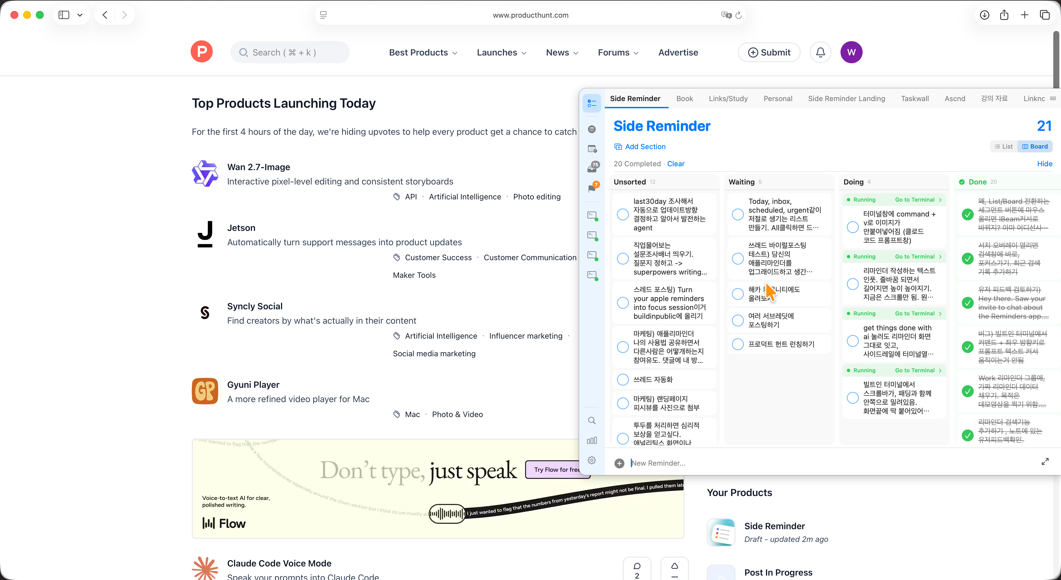Check off '여러 서브레딧에 포스팅하기' reminder

(x=738, y=320)
